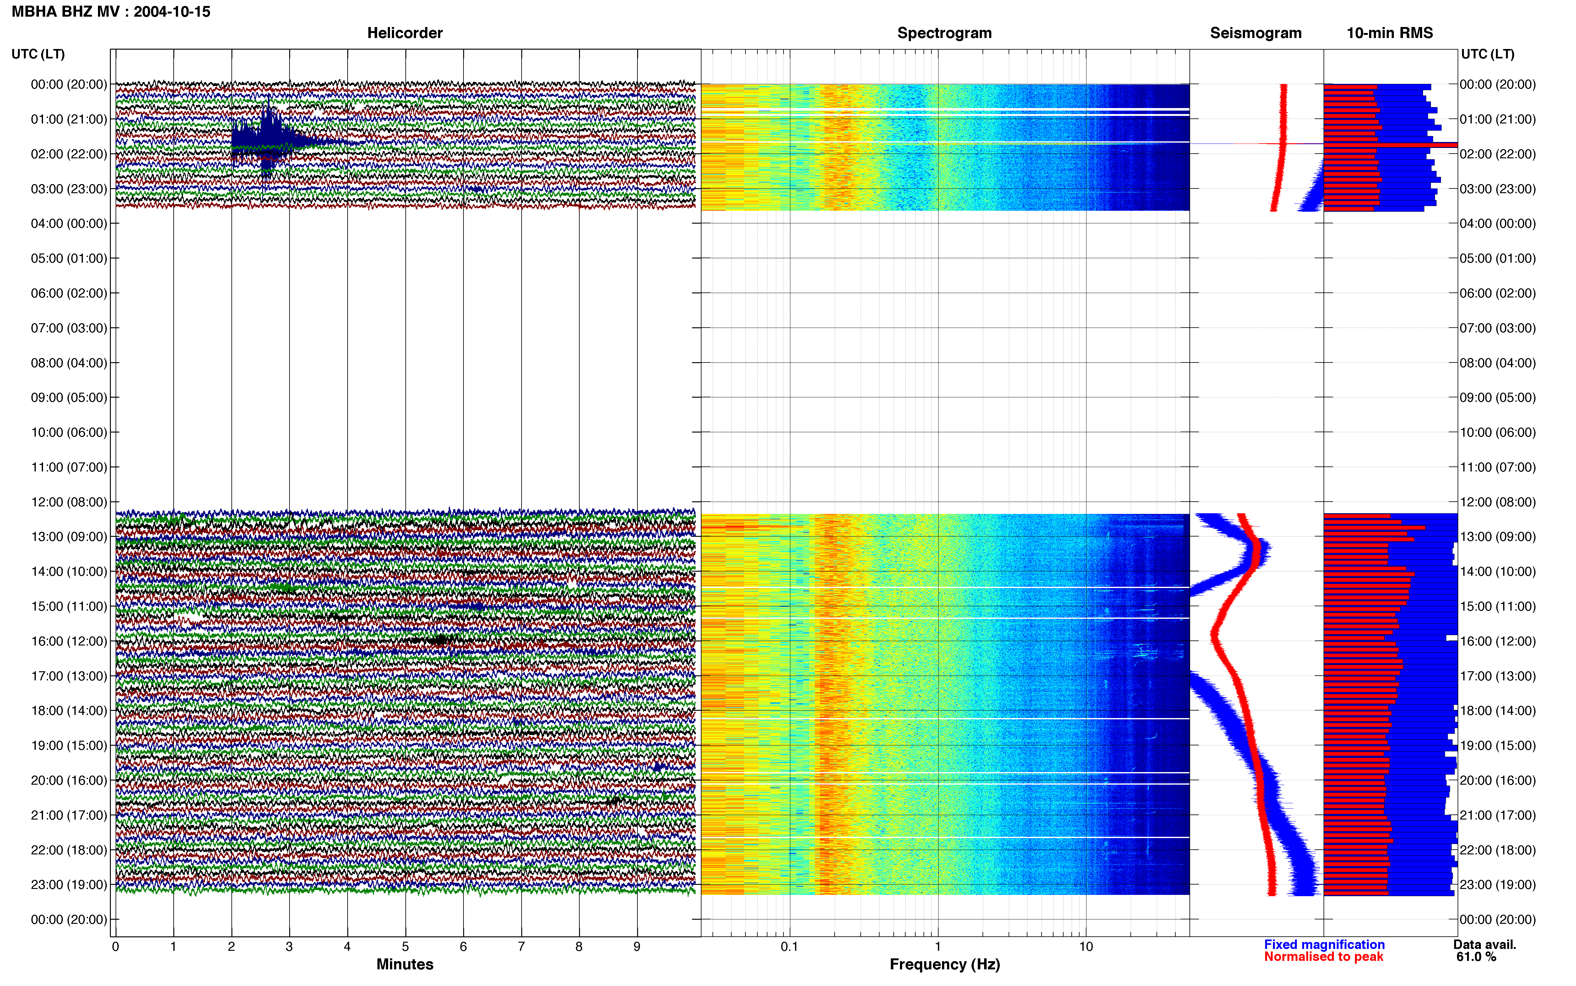Image resolution: width=1576 pixels, height=986 pixels.
Task: Click the left '16:00 (12:00)' time label
Action: tap(69, 641)
